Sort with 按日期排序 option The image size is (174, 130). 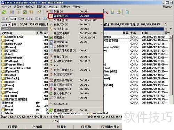(x=76, y=89)
